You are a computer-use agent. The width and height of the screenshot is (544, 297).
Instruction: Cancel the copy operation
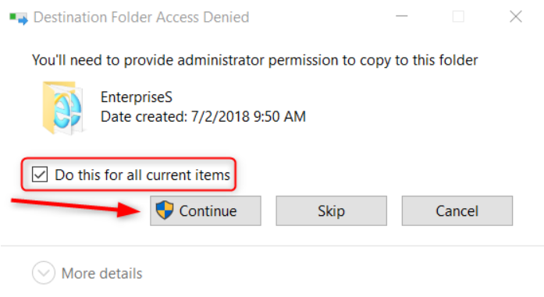[x=457, y=210]
